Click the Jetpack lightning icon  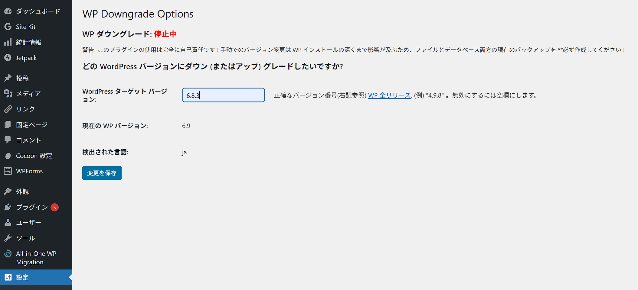[8, 58]
